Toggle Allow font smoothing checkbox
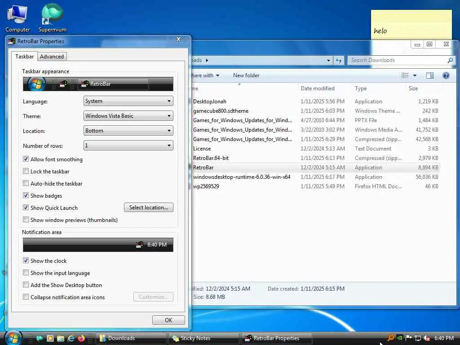This screenshot has width=460, height=345. point(26,159)
